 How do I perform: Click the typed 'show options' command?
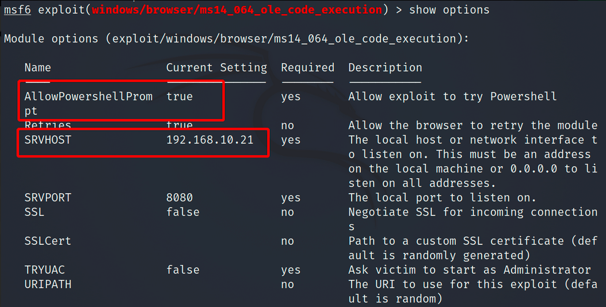tap(449, 10)
